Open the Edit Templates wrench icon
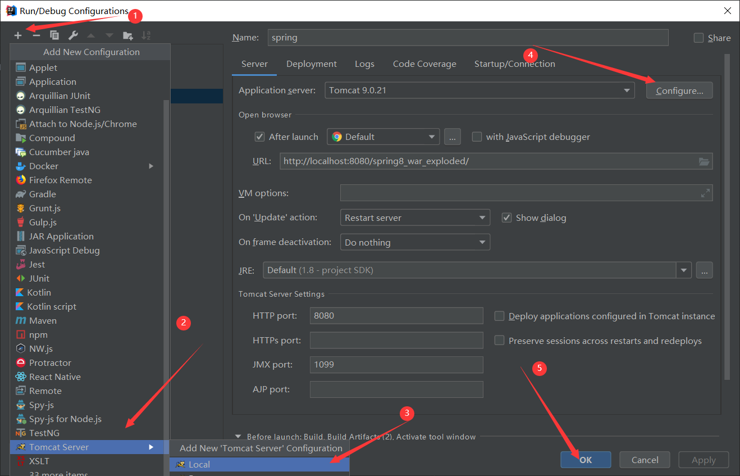 tap(73, 35)
